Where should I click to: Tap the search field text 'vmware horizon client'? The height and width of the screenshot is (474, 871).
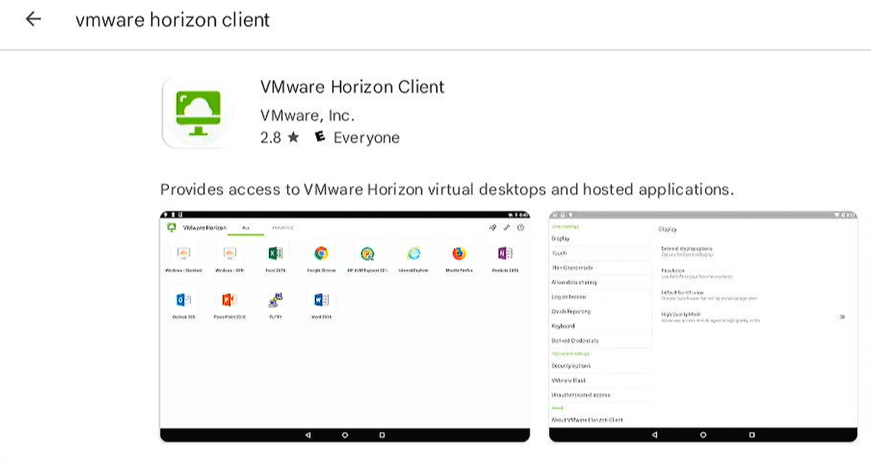(172, 20)
